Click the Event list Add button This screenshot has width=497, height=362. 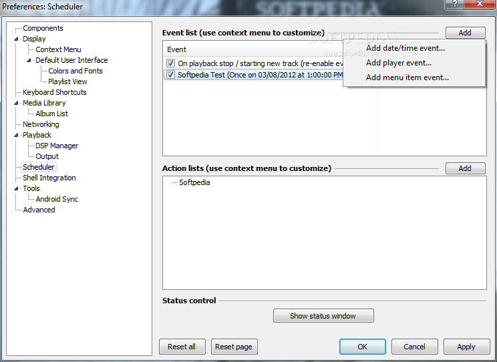pyautogui.click(x=465, y=33)
